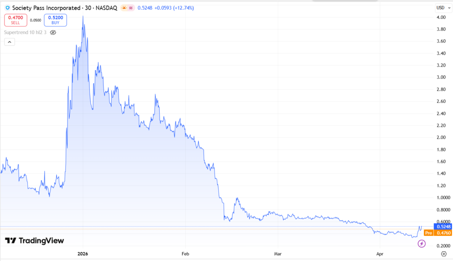The height and width of the screenshot is (261, 453).
Task: Collapse the indicator legend with chevron button
Action: coord(10,42)
